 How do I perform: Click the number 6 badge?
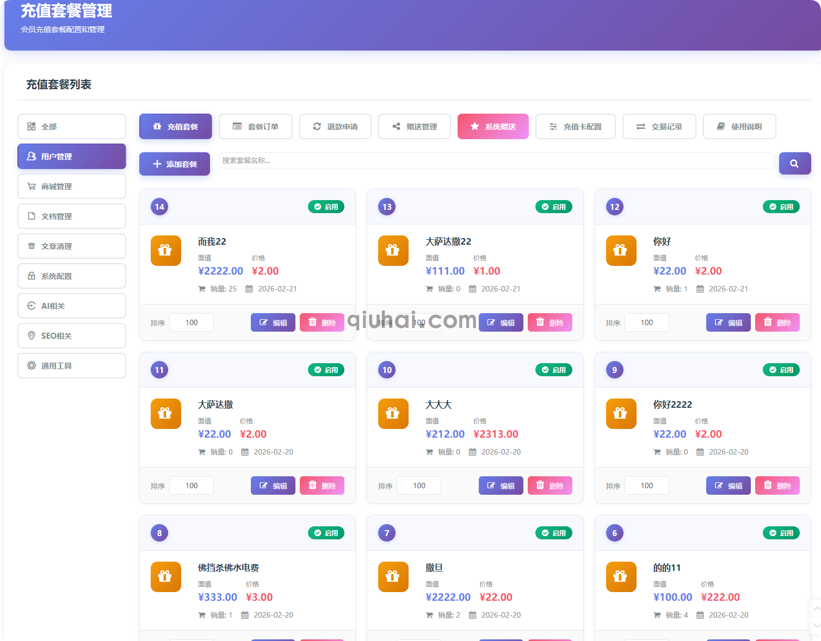coord(614,533)
